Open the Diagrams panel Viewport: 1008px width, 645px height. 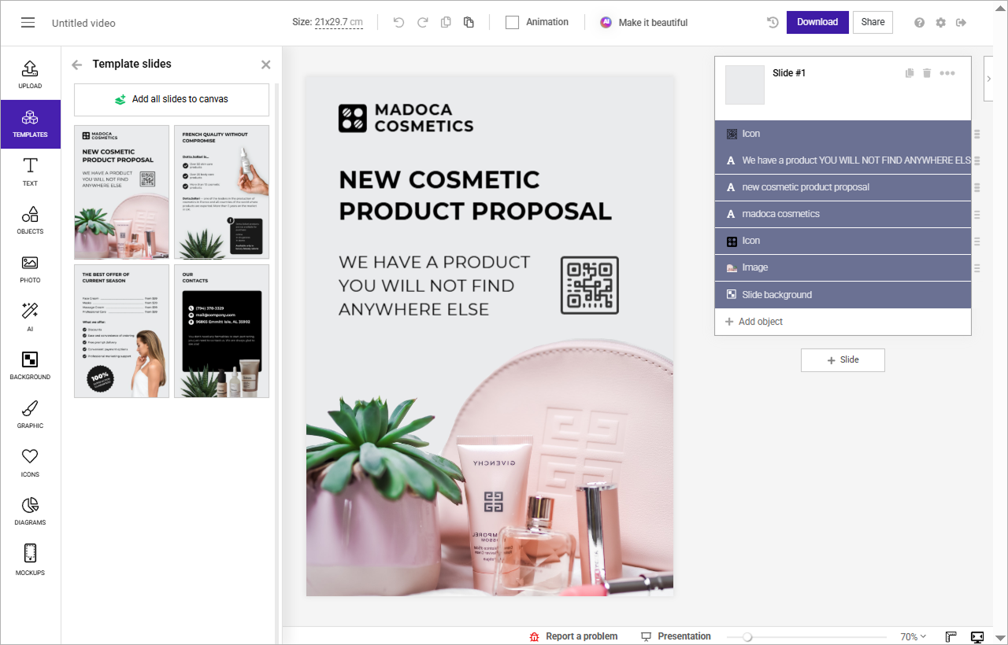tap(30, 511)
